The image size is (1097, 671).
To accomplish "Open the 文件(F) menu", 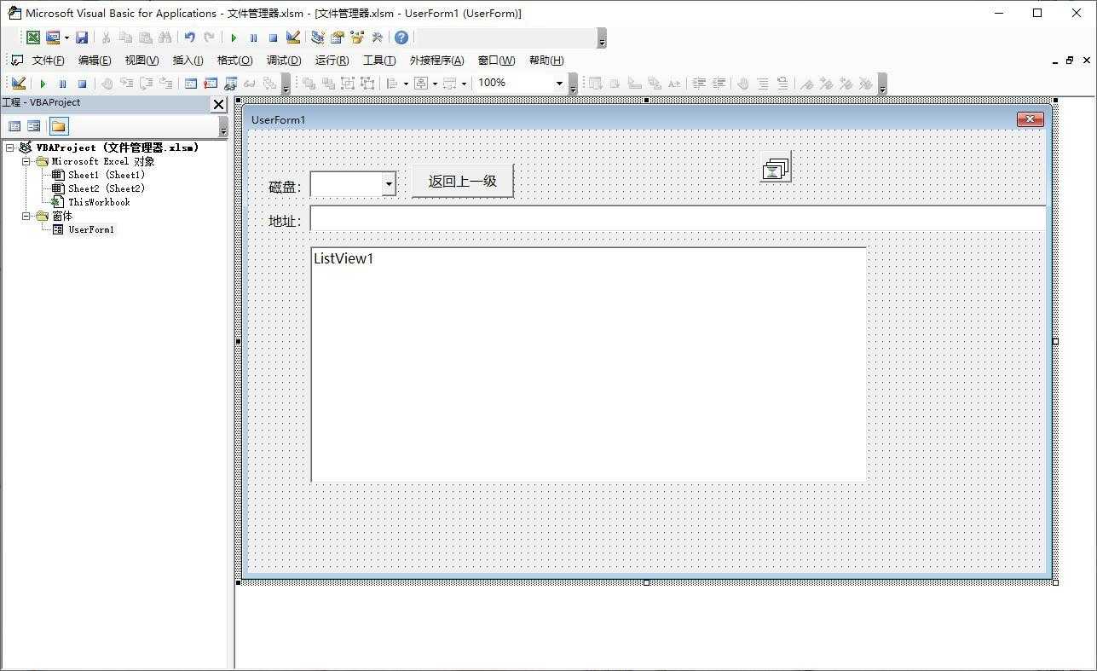I will (49, 61).
